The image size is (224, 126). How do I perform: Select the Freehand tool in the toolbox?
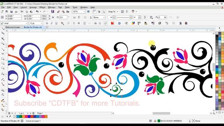pyautogui.click(x=2, y=49)
